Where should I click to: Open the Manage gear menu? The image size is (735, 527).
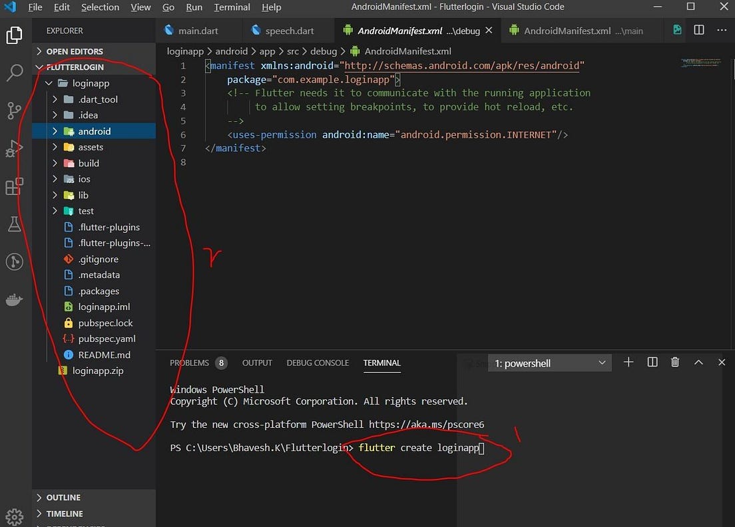point(14,516)
